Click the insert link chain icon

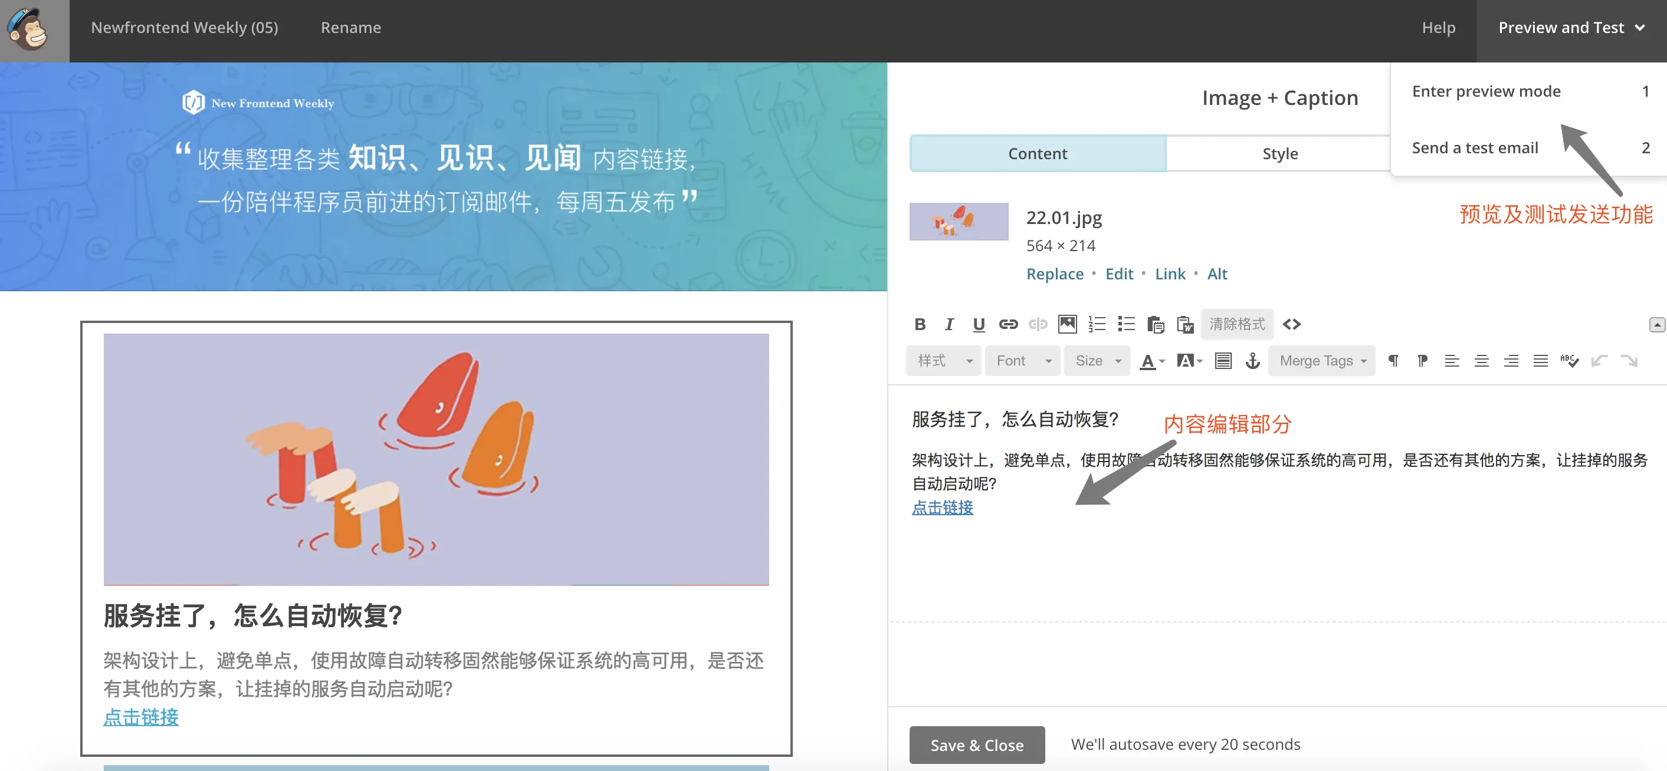(x=1008, y=324)
